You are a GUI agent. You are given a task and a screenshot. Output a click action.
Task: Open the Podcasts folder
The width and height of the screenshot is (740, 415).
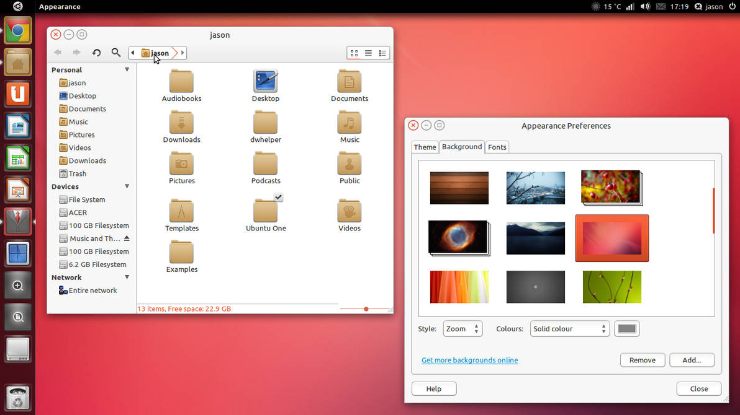coord(266,168)
